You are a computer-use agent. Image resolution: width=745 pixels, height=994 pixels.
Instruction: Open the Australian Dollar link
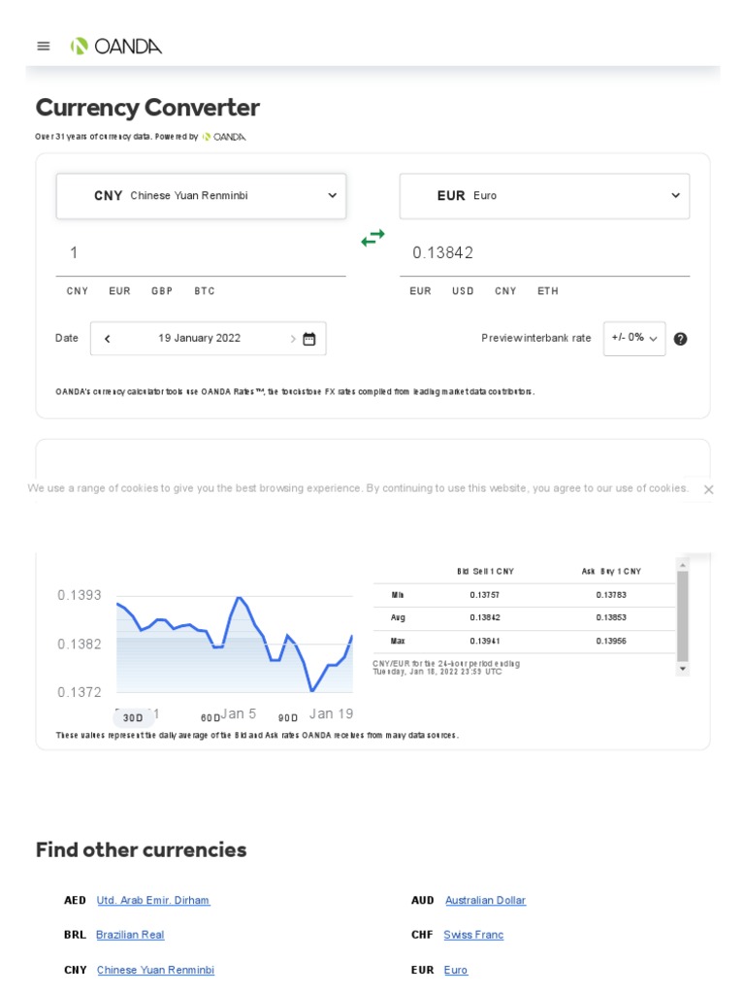click(485, 900)
